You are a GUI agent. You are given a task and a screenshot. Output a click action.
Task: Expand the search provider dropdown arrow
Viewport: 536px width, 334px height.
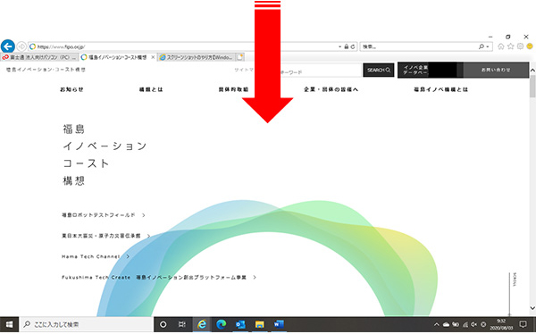pos(488,46)
